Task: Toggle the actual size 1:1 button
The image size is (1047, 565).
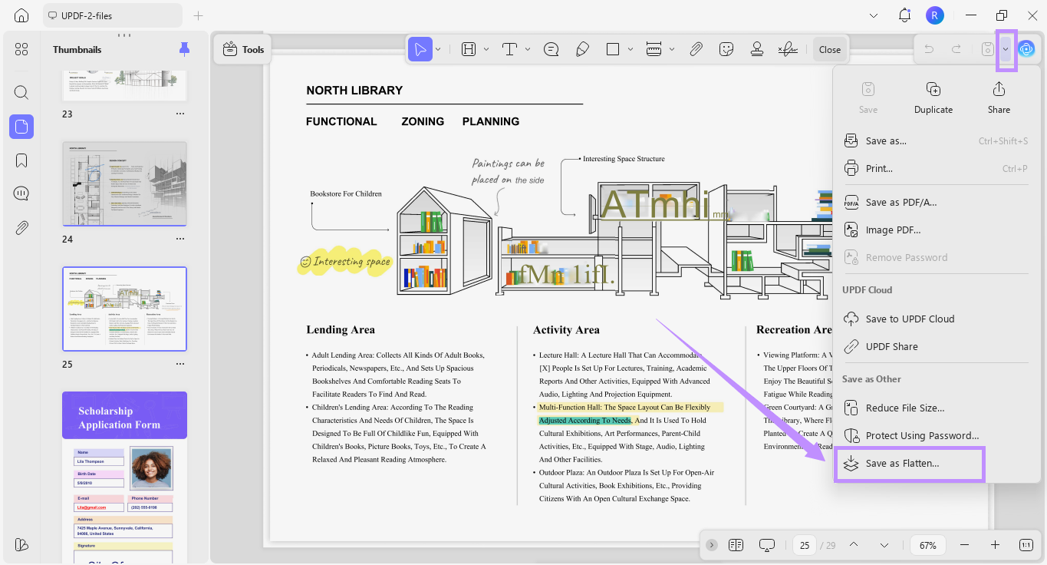Action: 1026,545
